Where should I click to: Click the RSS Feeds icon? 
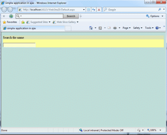pyautogui.click(x=100, y=28)
